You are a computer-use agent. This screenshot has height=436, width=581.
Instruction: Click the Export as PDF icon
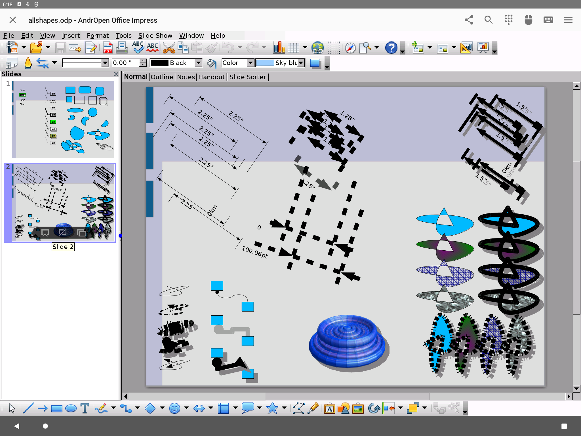coord(108,48)
